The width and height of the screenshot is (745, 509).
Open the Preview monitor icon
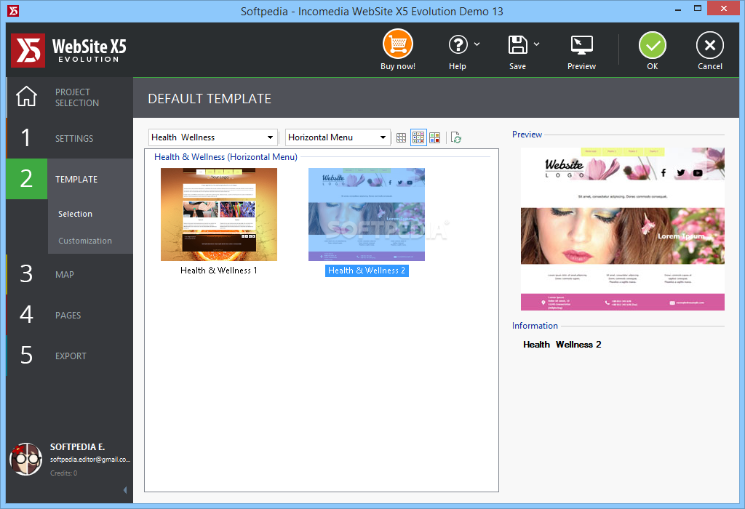click(x=581, y=45)
